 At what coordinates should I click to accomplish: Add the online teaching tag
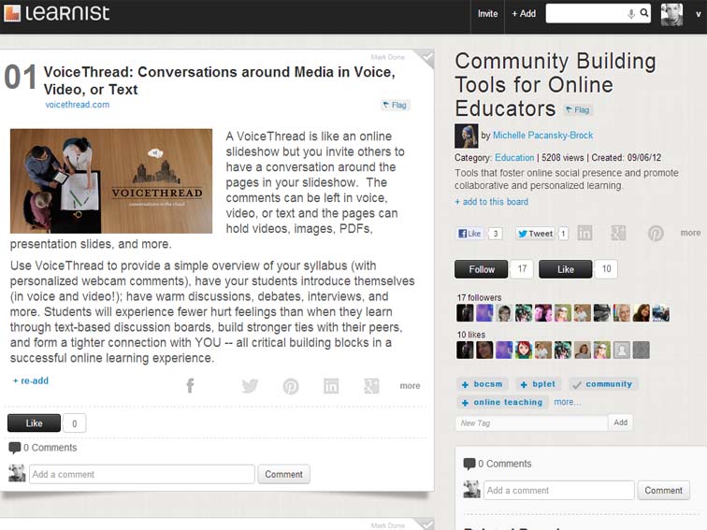502,402
